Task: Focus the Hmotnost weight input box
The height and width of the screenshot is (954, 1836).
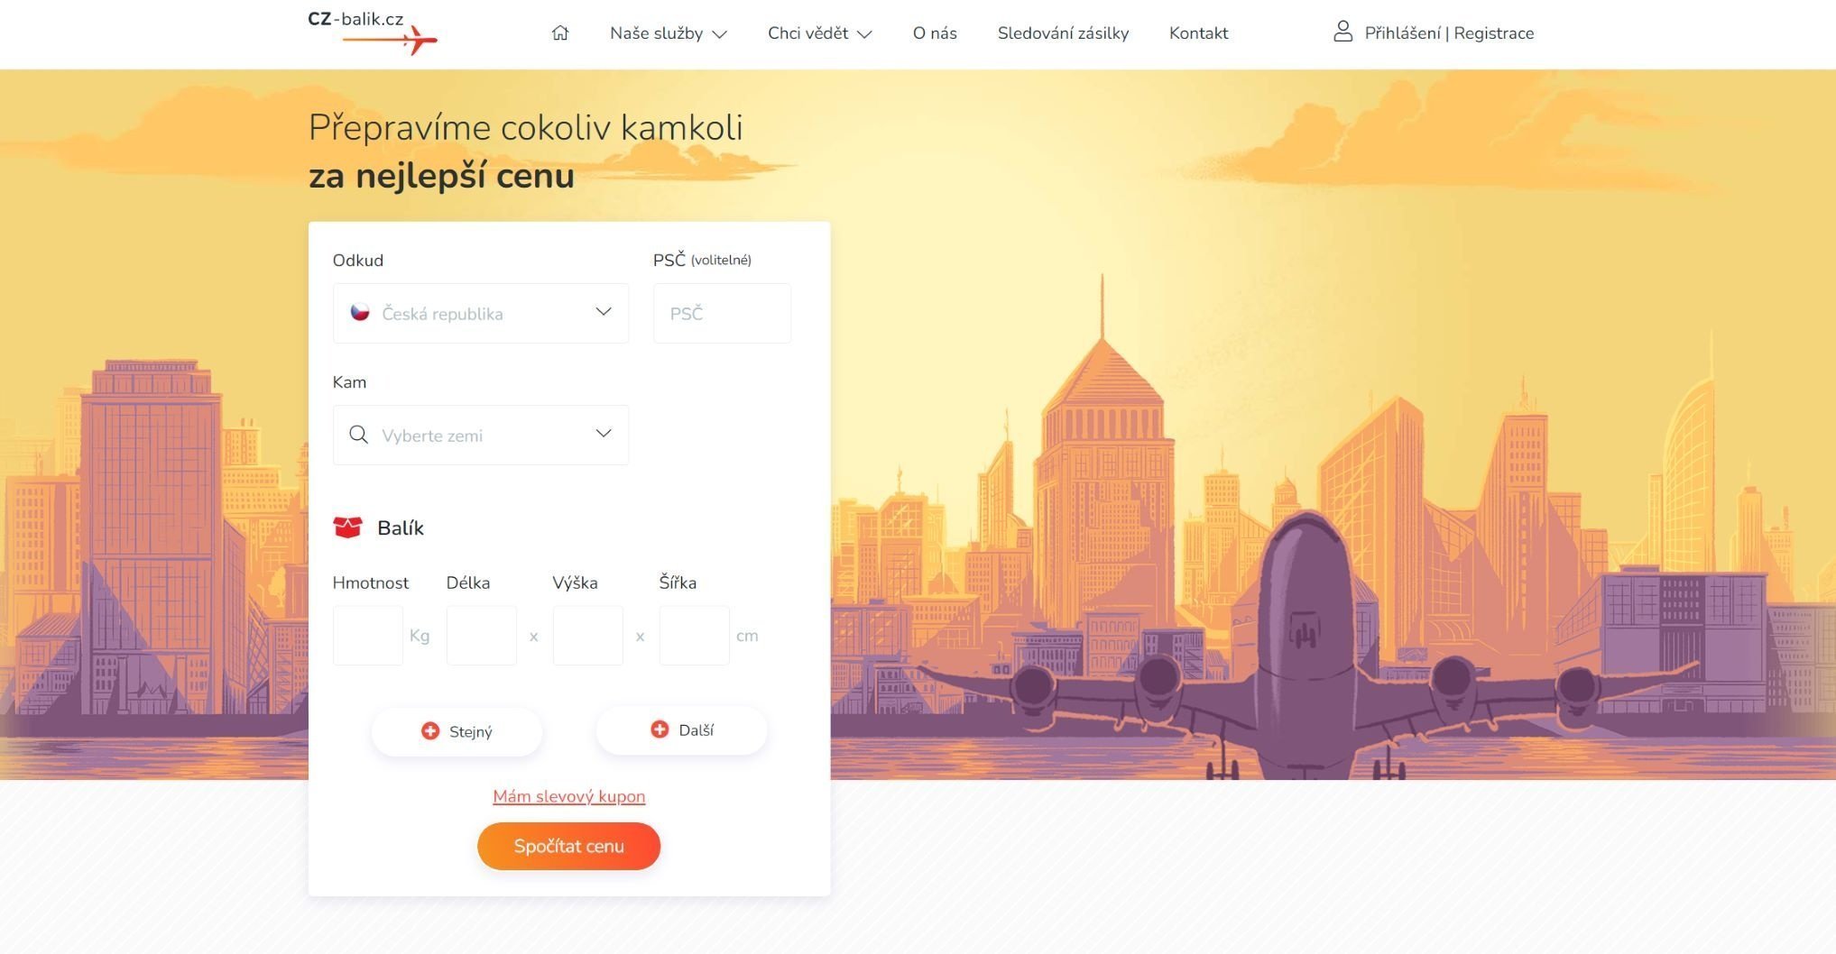Action: (x=368, y=636)
